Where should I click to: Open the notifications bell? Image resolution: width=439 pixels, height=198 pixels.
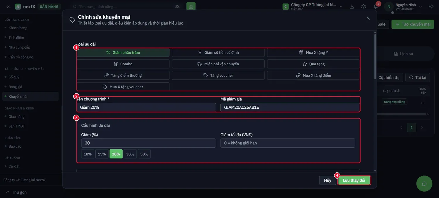[x=375, y=6]
